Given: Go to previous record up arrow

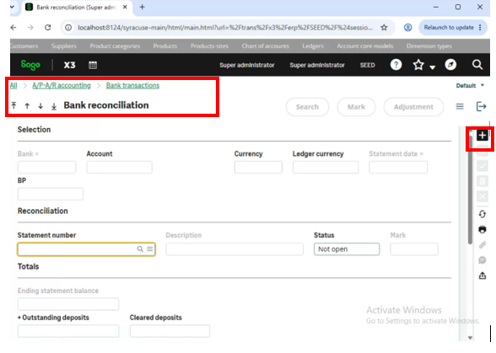Looking at the screenshot, I should tap(27, 106).
